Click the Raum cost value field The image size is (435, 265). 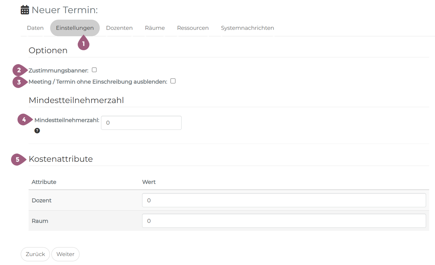284,221
